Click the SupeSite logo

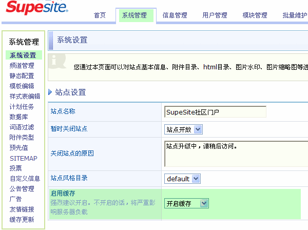pos(34,9)
